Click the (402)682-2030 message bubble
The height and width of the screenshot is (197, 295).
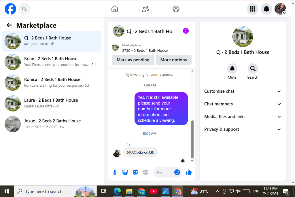click(141, 152)
